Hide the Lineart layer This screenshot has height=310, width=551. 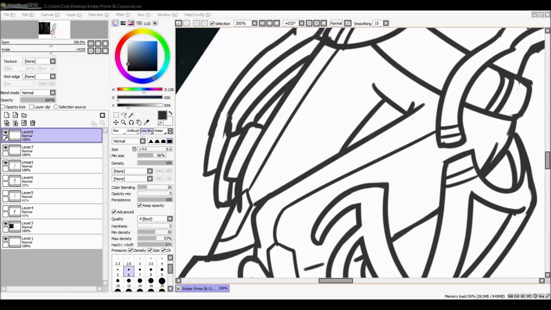tap(6, 163)
